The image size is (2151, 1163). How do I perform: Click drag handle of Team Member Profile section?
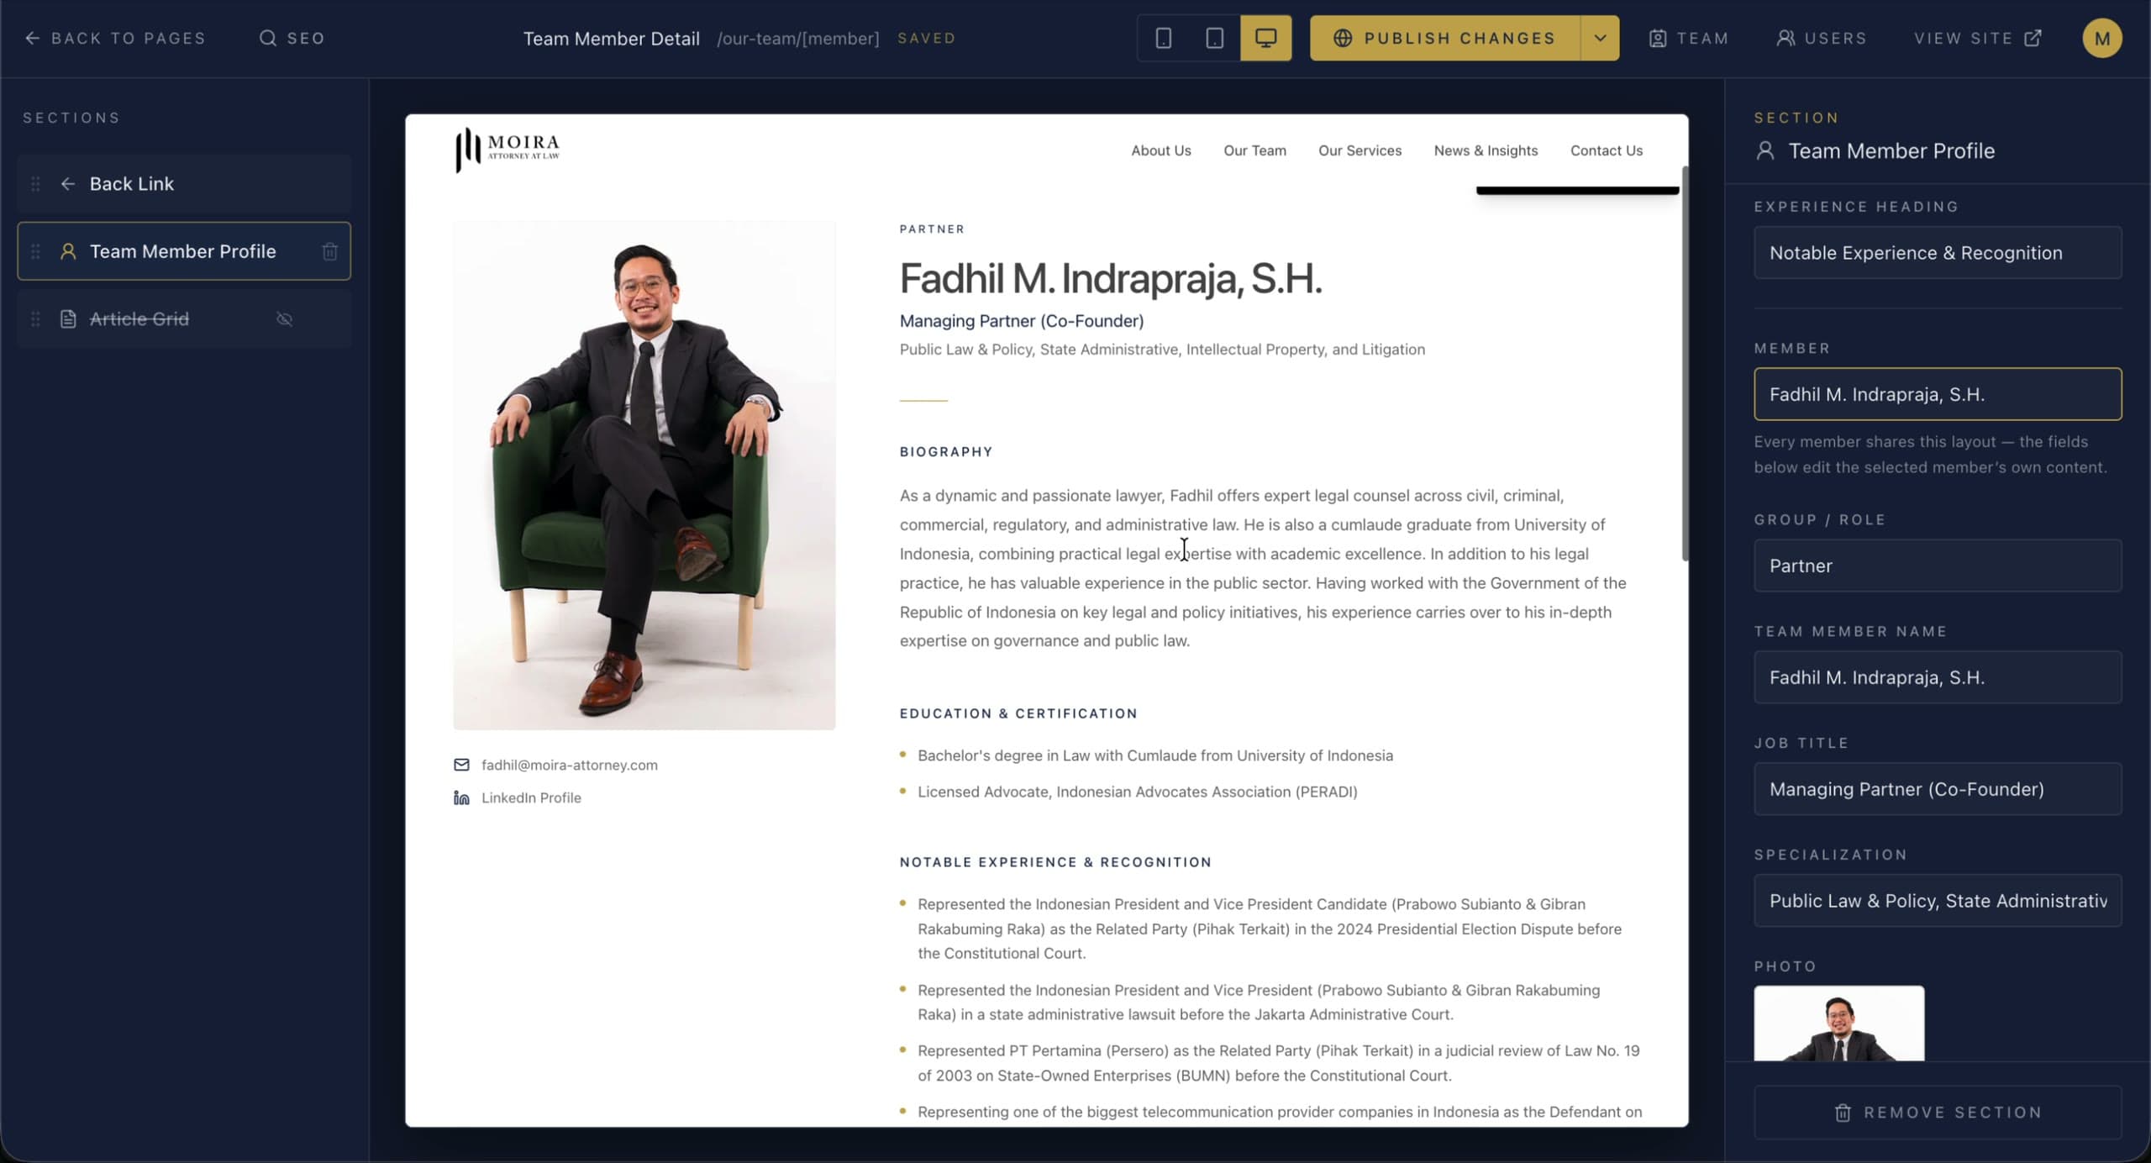(x=35, y=251)
